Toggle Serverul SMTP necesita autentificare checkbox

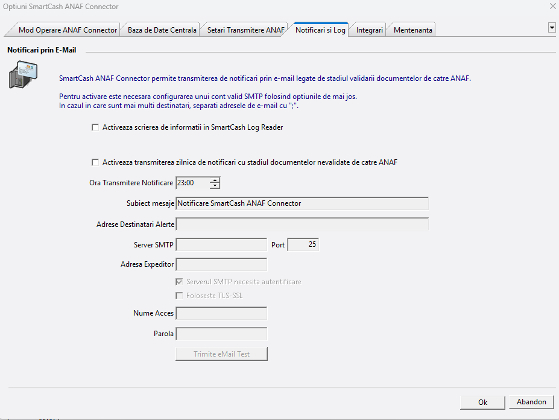pyautogui.click(x=179, y=282)
